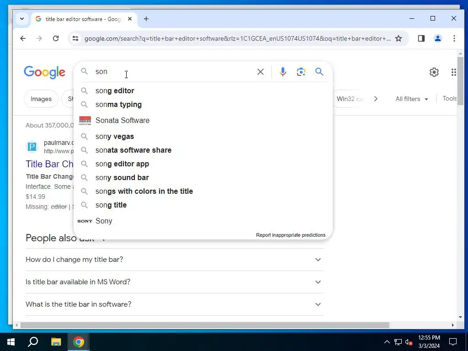Bookmark this page with the star icon

tap(399, 38)
